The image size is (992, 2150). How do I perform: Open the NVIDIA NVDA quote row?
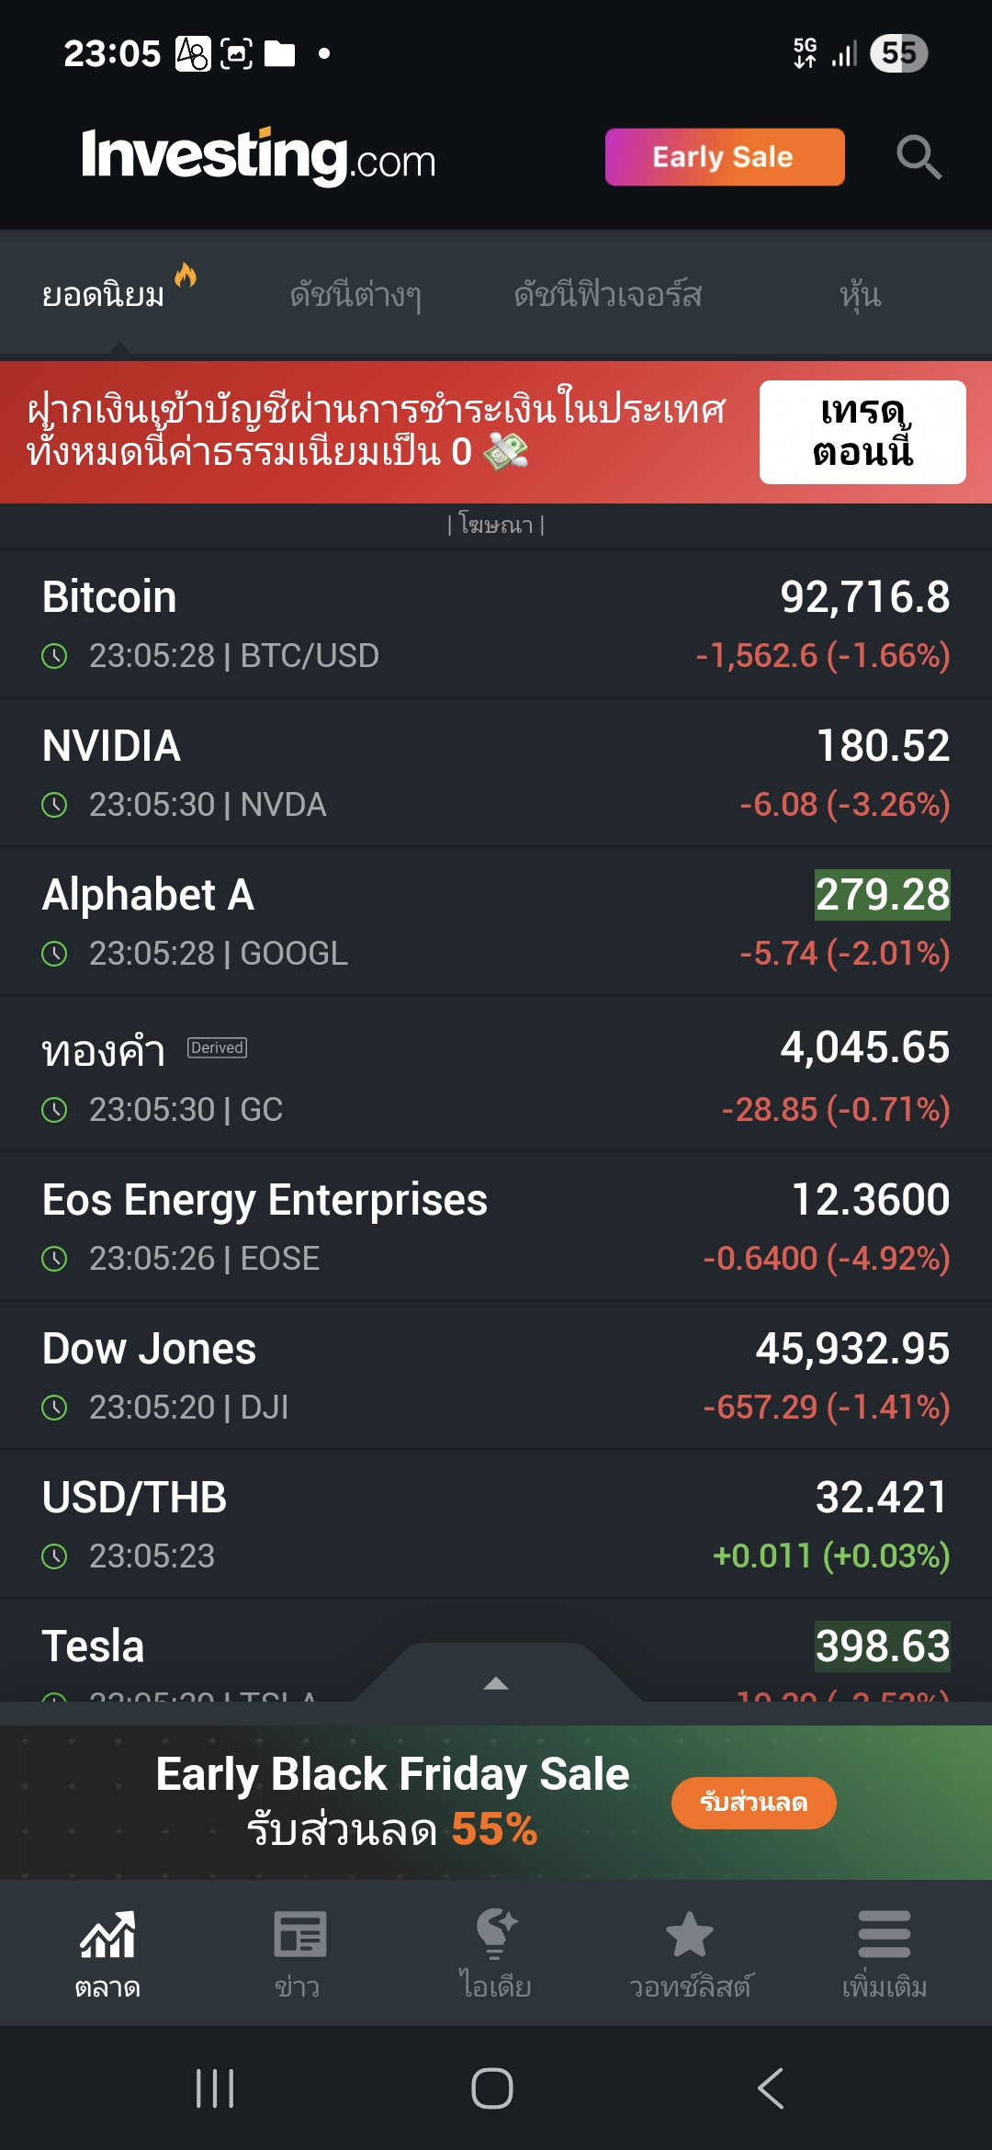[x=496, y=774]
